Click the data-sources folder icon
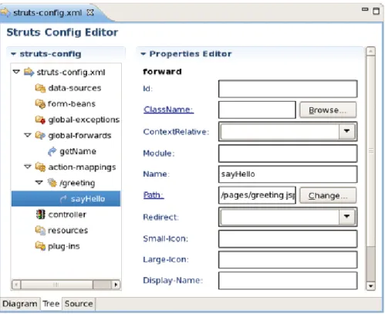The height and width of the screenshot is (314, 385). pyautogui.click(x=40, y=88)
